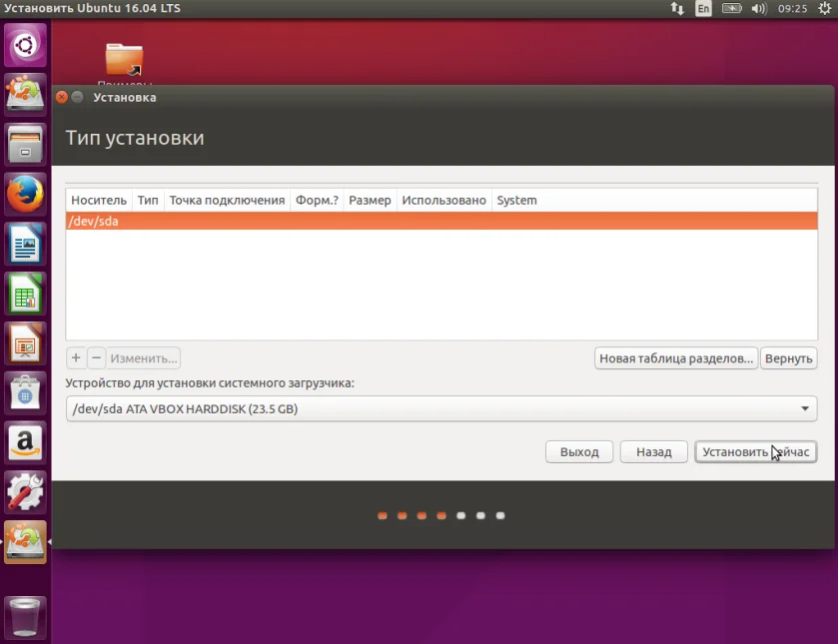Screen dimensions: 838x644
Task: Click the Использовано column header
Action: coord(444,201)
